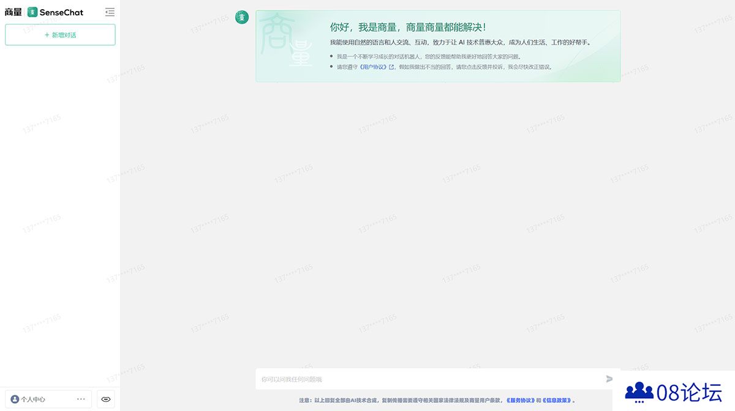This screenshot has height=411, width=735.
Task: Open the 信息政策 link
Action: pos(557,401)
